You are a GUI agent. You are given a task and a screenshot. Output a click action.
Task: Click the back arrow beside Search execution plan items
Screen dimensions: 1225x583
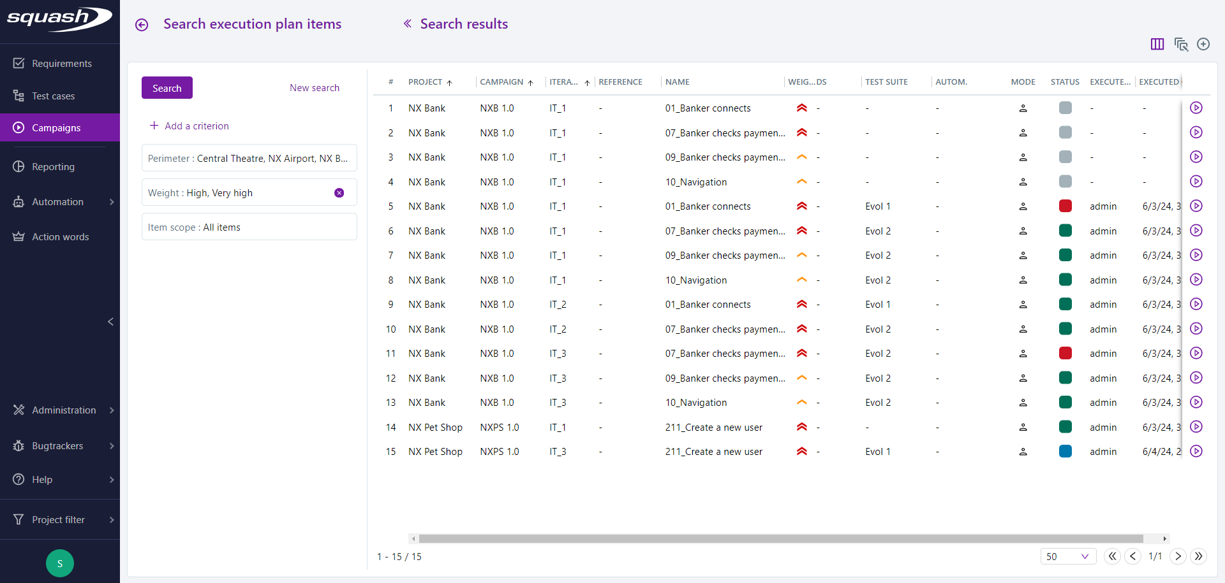point(142,25)
